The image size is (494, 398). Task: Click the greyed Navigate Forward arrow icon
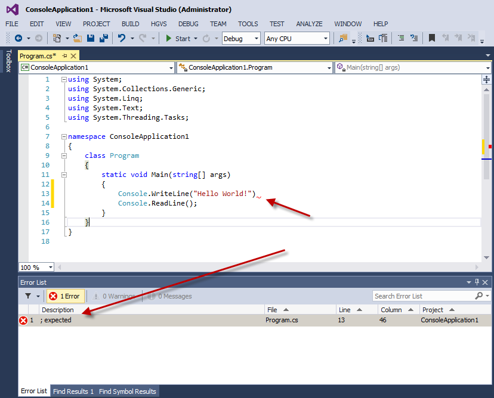coord(38,38)
